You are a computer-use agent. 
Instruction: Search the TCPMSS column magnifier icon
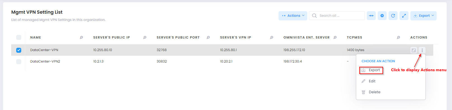398,37
